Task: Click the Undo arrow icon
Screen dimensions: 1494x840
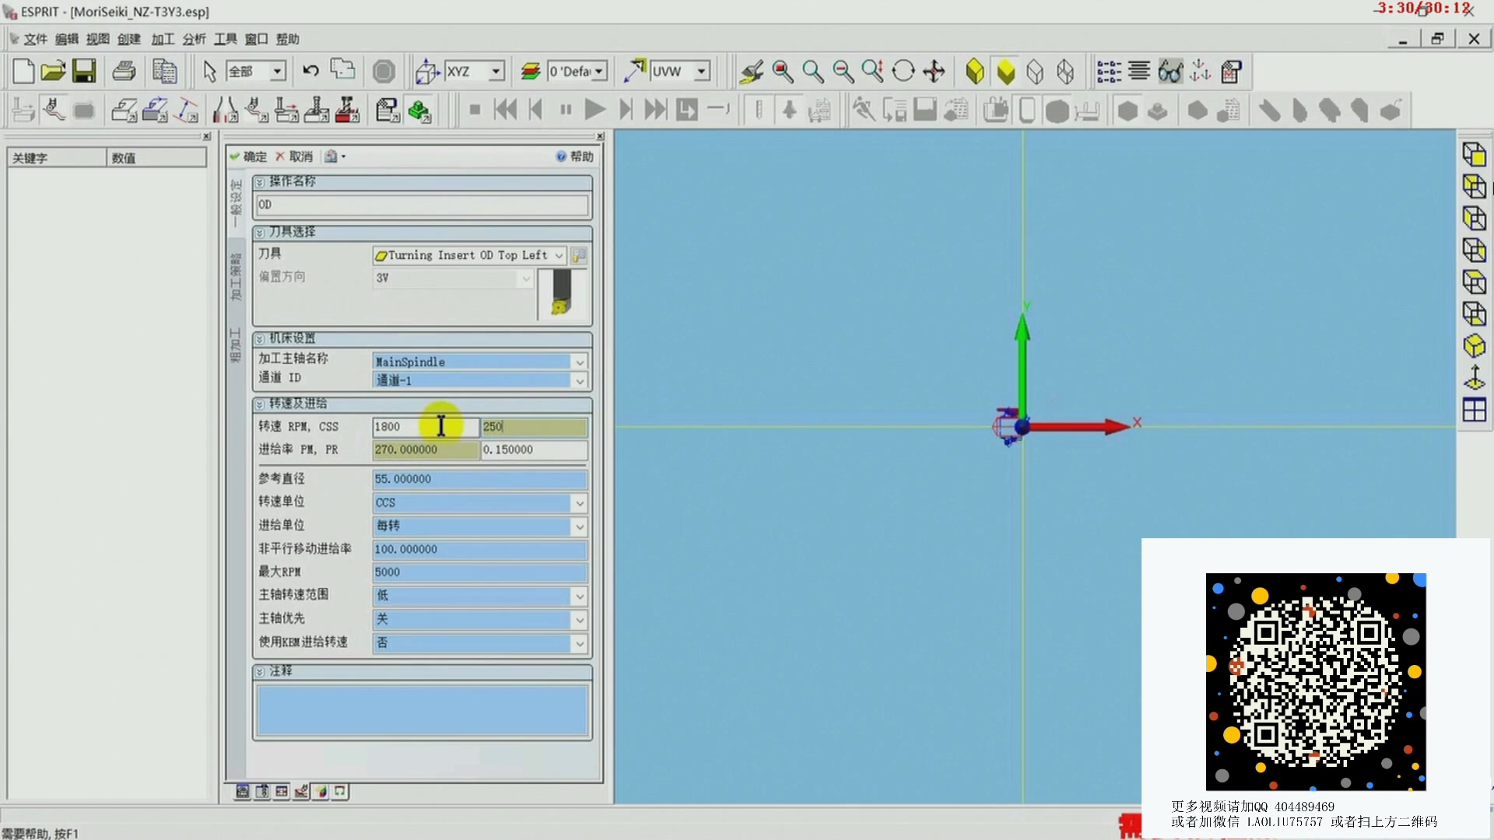Action: [x=310, y=72]
